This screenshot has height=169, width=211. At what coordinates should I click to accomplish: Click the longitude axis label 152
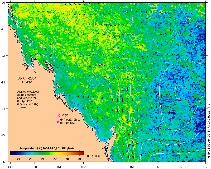83,167
